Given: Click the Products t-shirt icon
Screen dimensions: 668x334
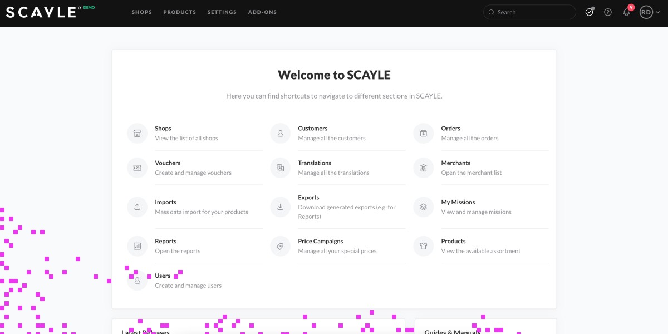Looking at the screenshot, I should point(423,246).
